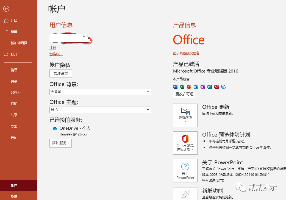Open the Office 主题 dropdown
The image size is (286, 200).
(100, 110)
